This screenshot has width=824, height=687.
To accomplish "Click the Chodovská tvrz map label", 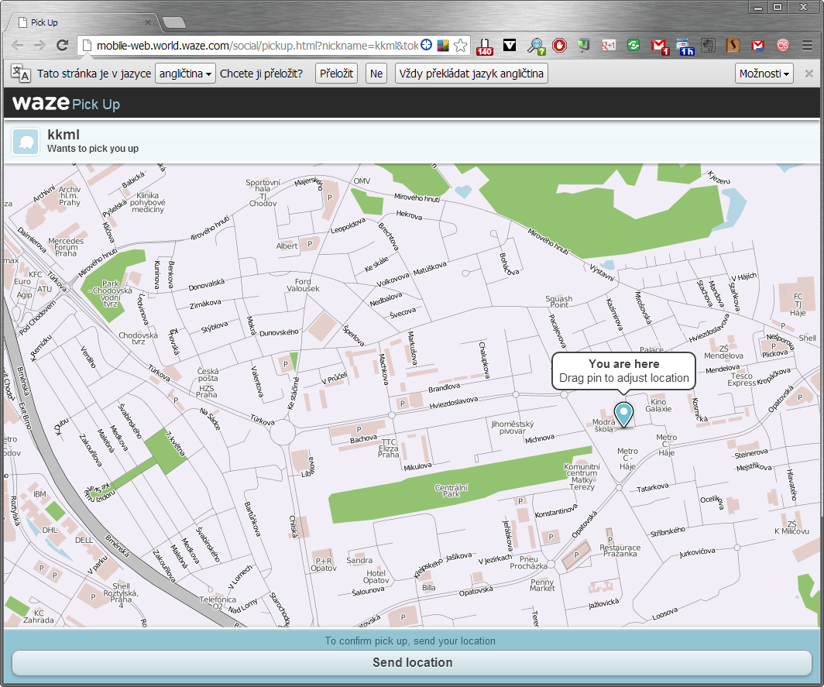I will tap(138, 338).
